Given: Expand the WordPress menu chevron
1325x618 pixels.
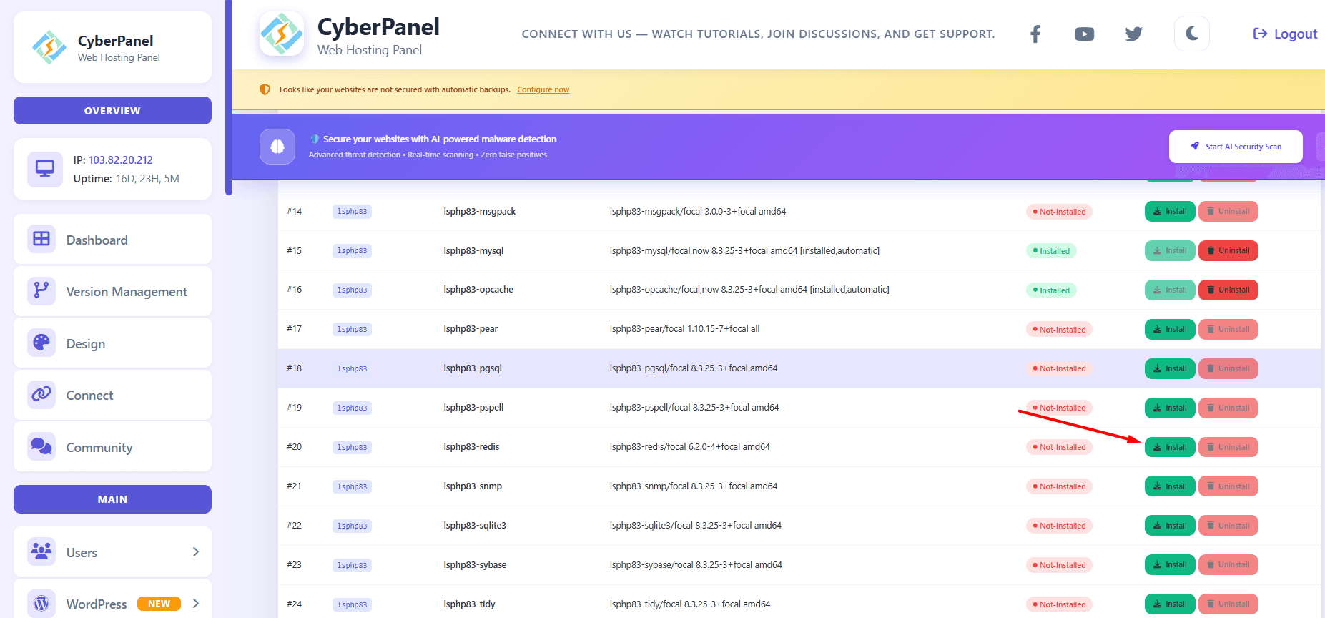Looking at the screenshot, I should point(195,603).
